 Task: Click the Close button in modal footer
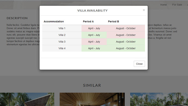click(139, 64)
